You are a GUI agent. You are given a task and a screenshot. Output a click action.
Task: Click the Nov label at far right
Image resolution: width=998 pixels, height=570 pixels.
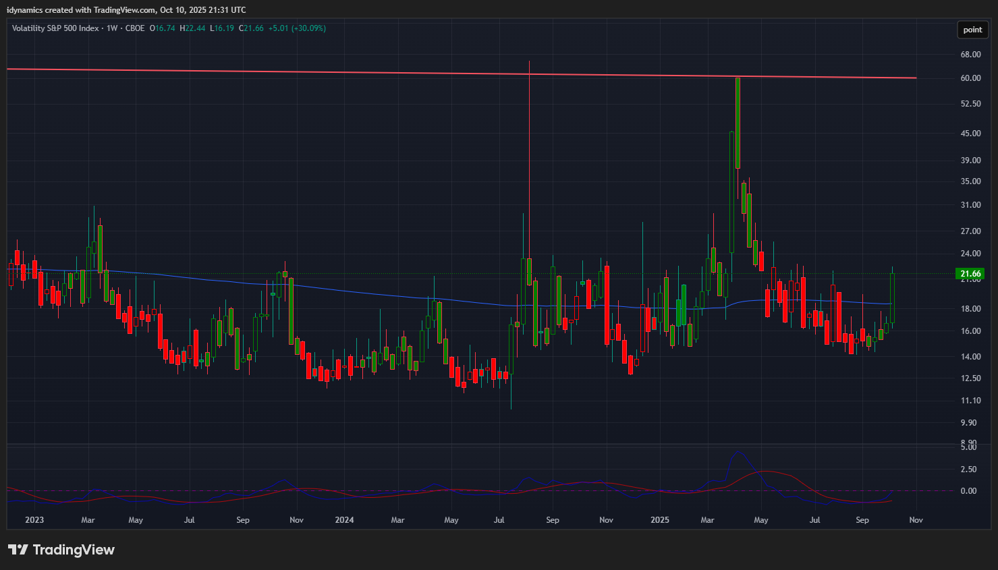(916, 520)
